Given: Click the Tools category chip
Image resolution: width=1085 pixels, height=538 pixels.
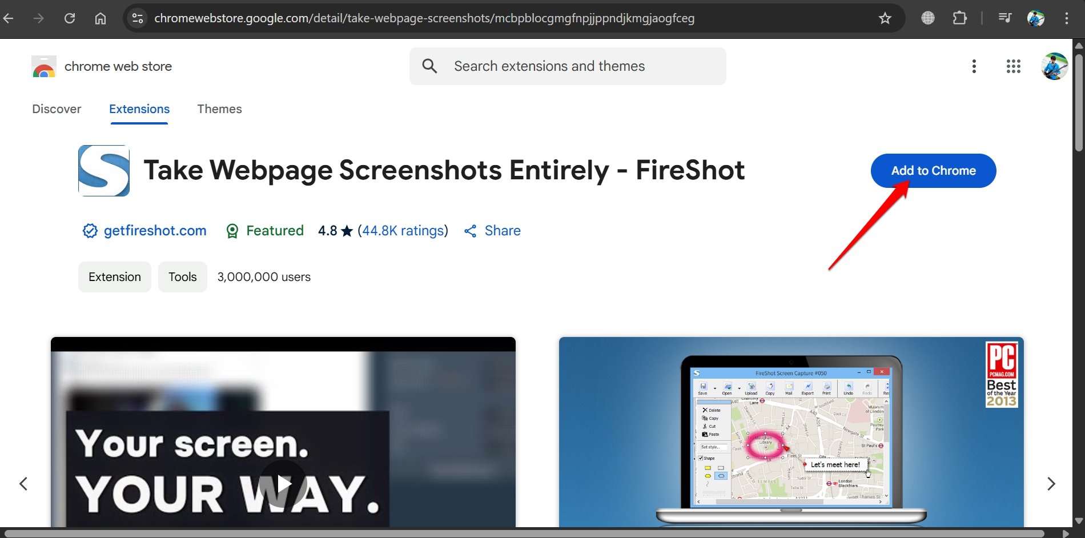Looking at the screenshot, I should 183,277.
